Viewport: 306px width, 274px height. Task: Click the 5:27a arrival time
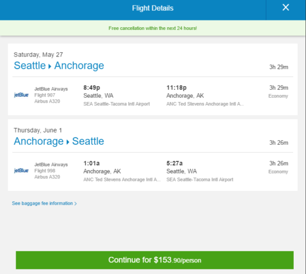[x=175, y=163]
